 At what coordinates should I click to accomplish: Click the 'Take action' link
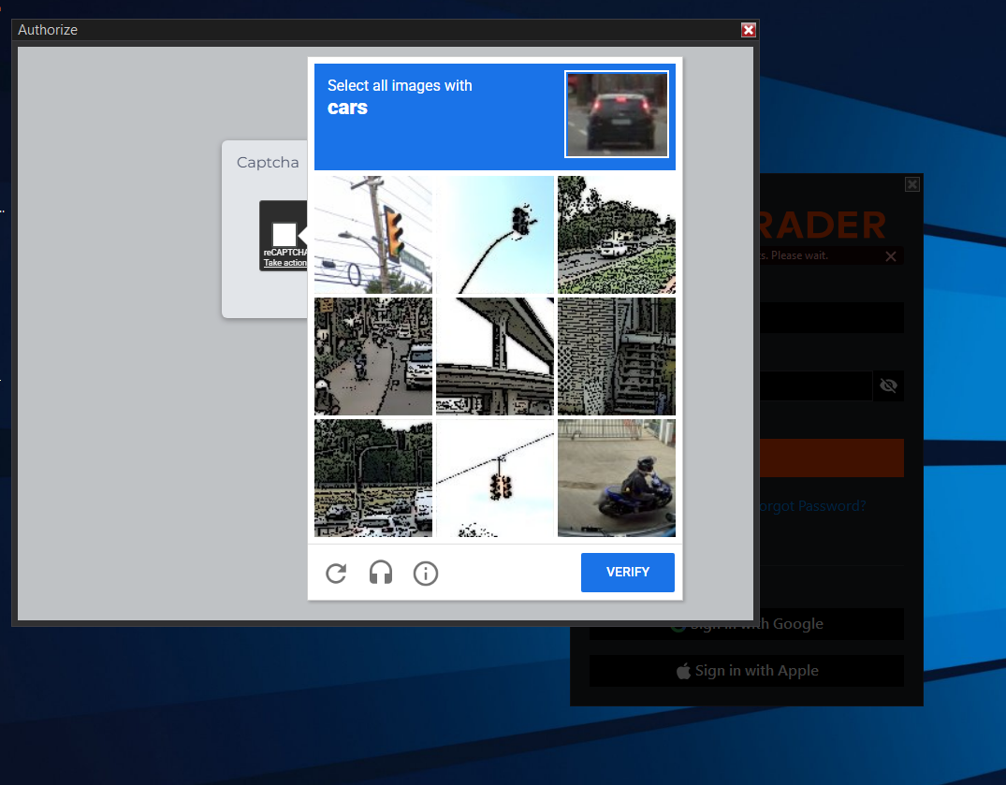coord(284,263)
